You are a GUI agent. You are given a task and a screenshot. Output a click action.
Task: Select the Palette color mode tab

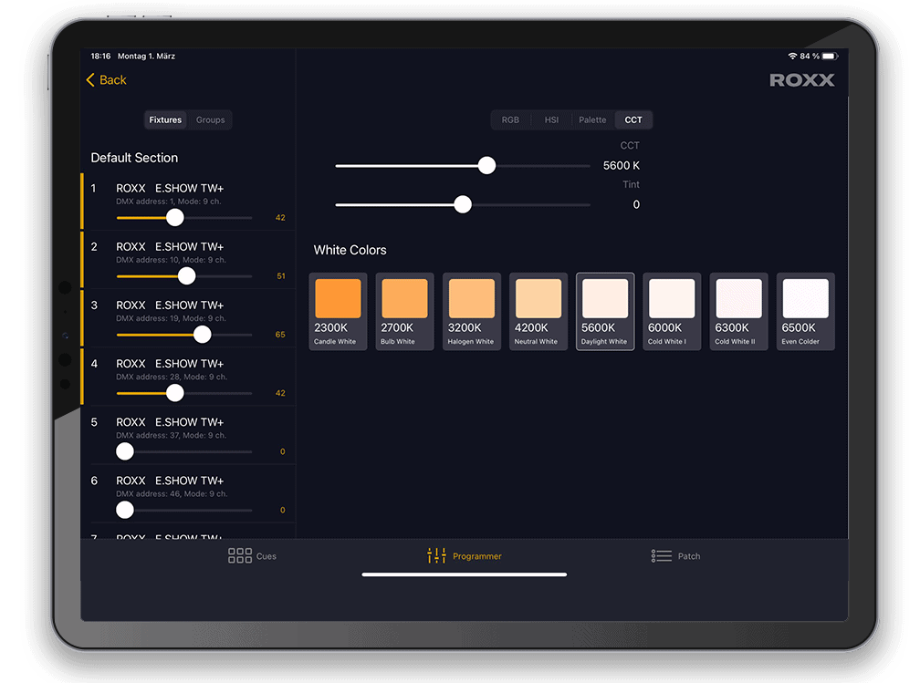(592, 119)
